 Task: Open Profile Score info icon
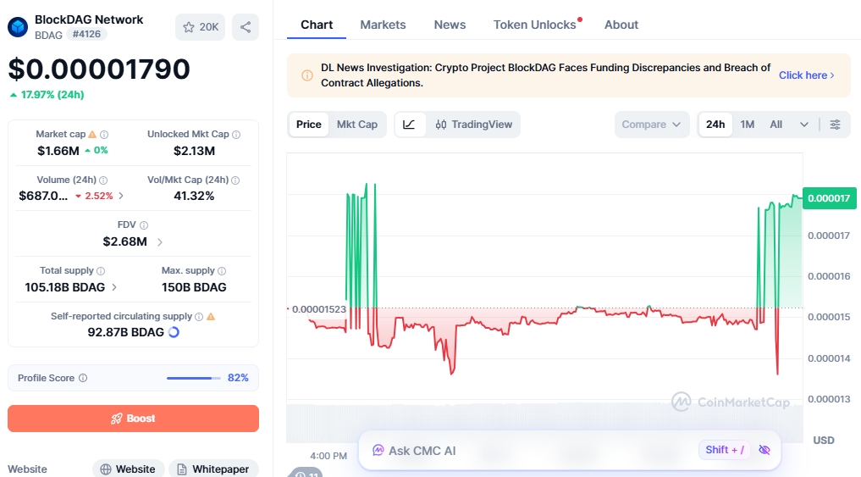click(x=83, y=378)
